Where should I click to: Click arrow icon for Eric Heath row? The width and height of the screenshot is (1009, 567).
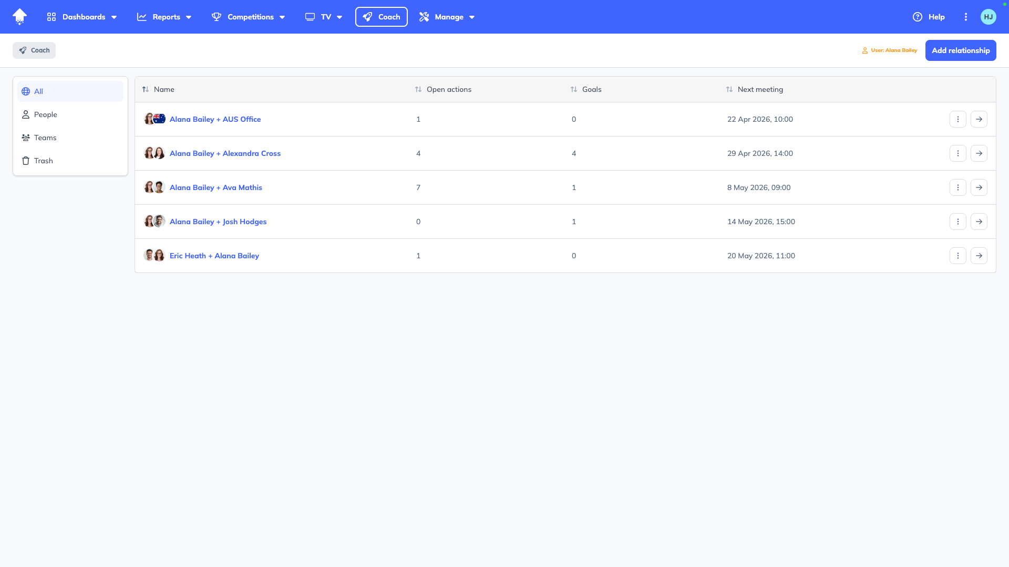(x=979, y=256)
